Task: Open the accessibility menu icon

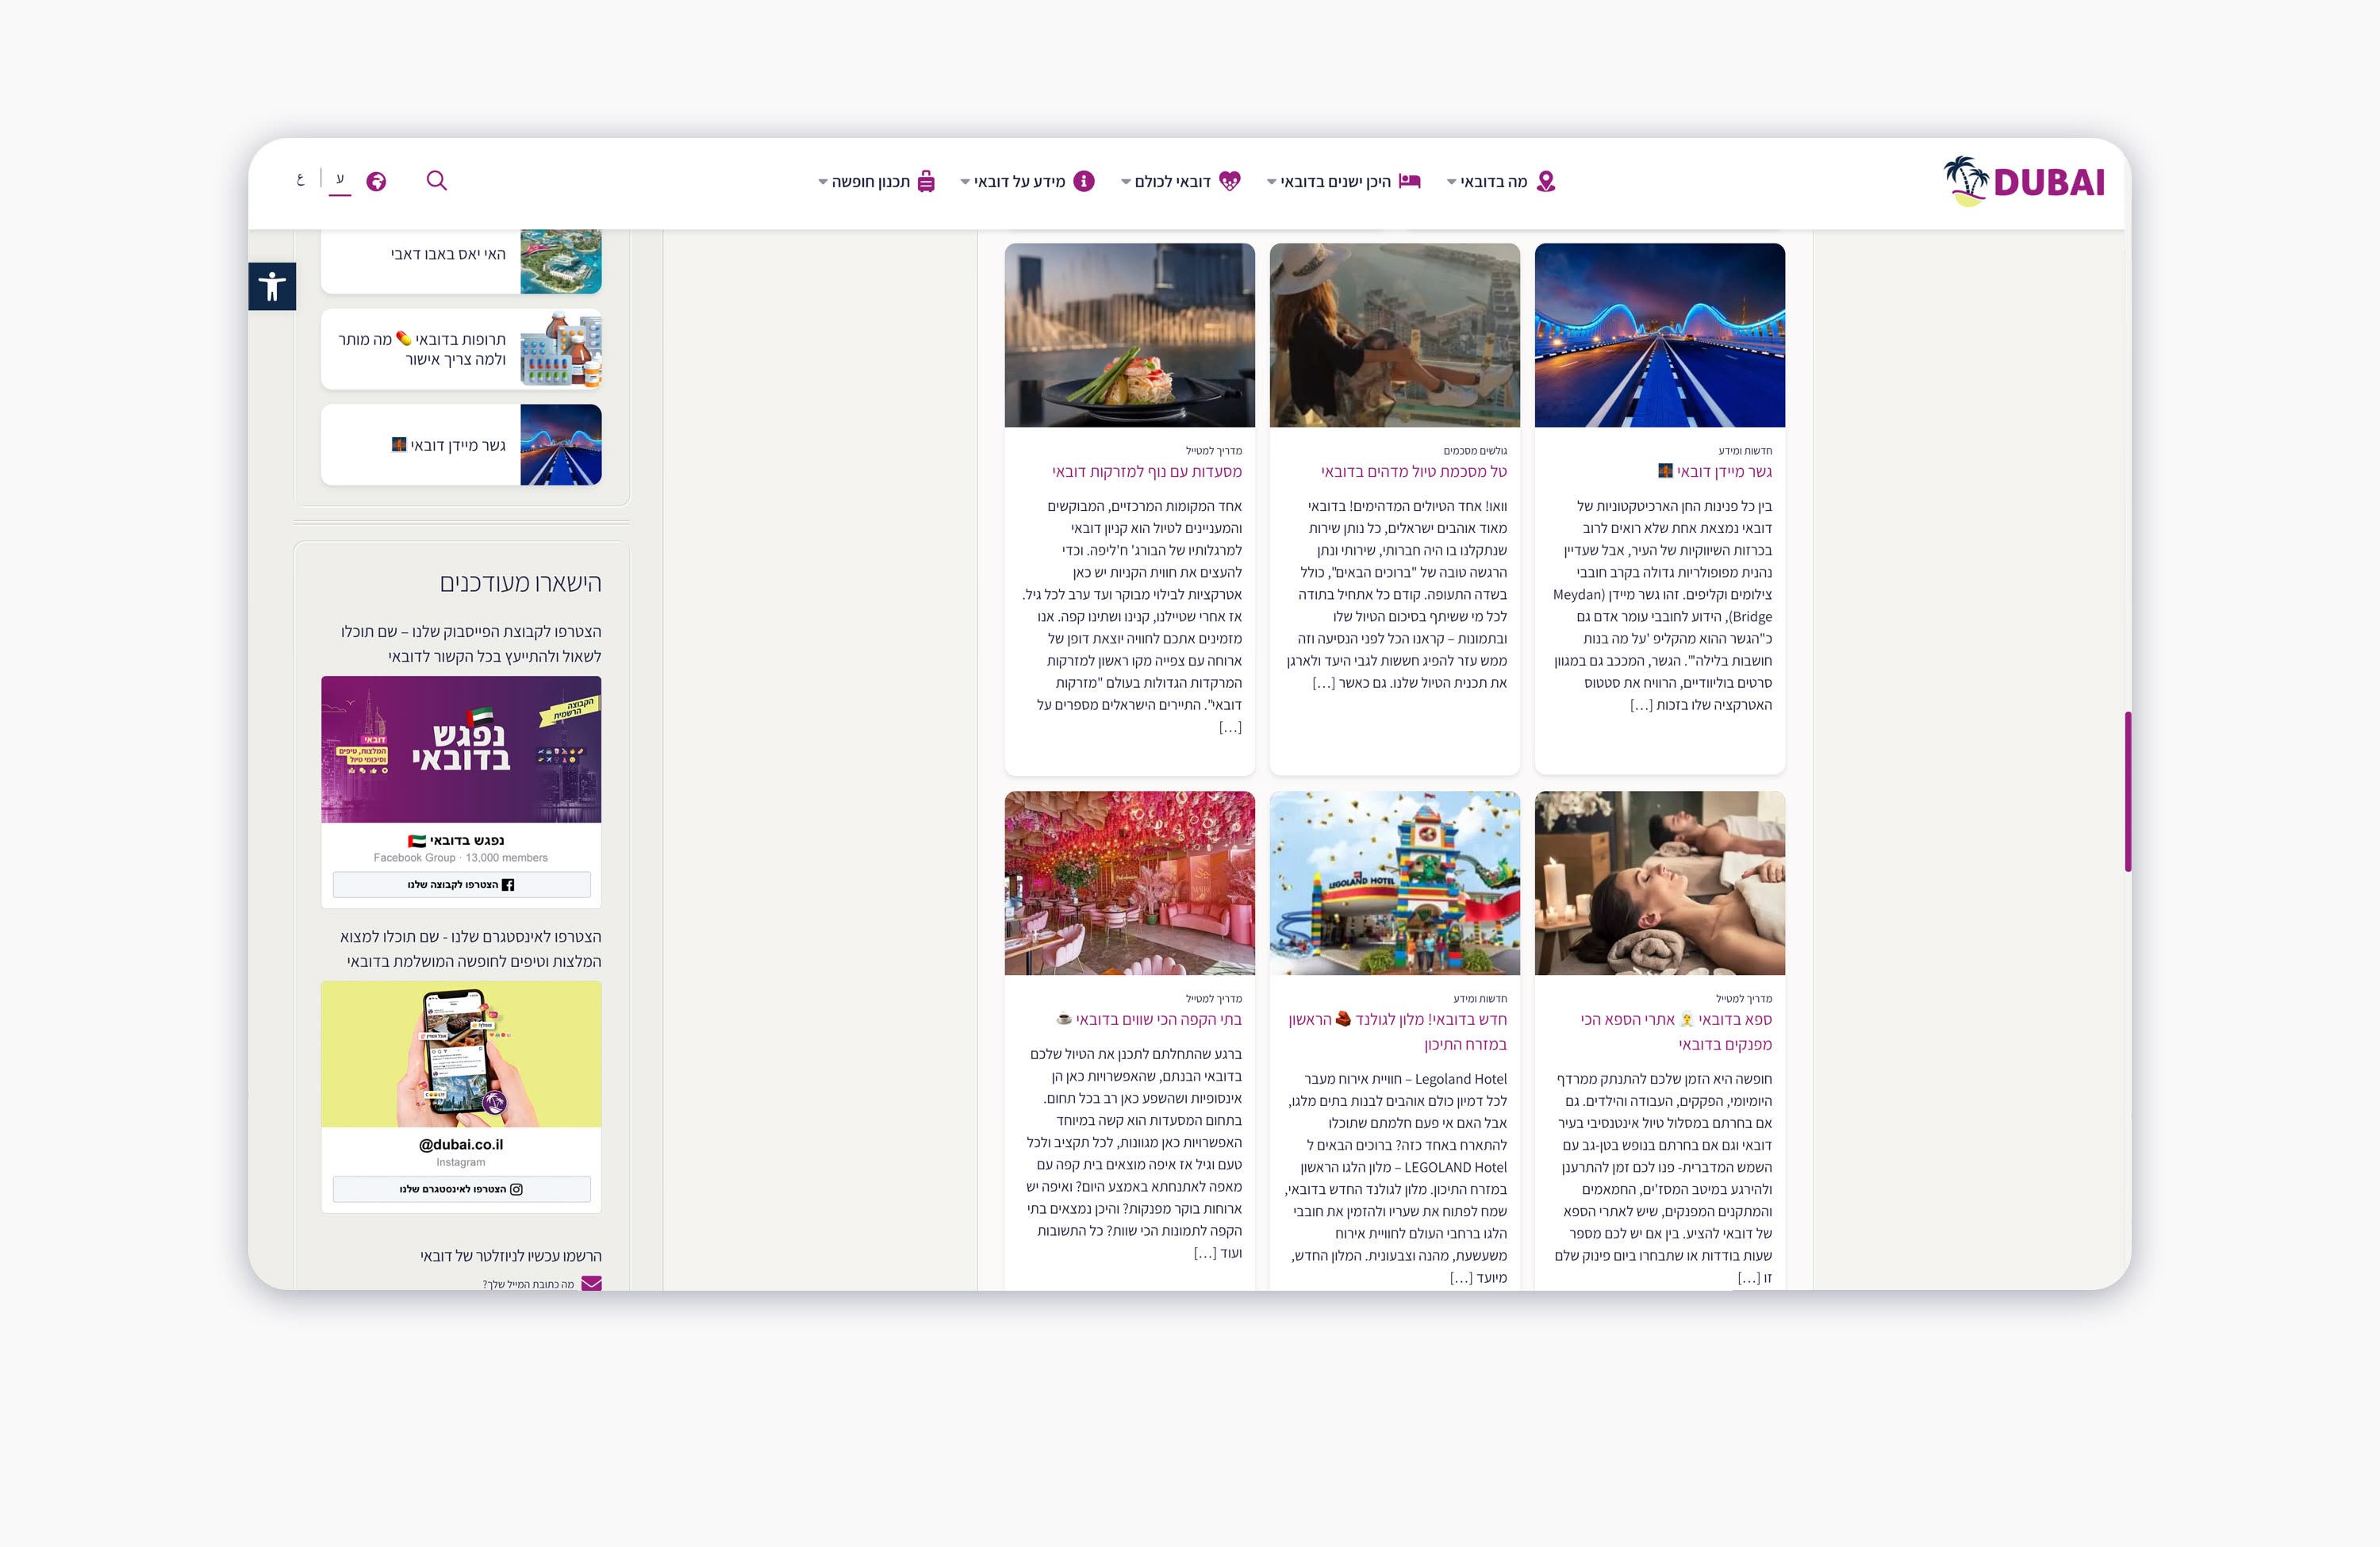Action: click(272, 287)
